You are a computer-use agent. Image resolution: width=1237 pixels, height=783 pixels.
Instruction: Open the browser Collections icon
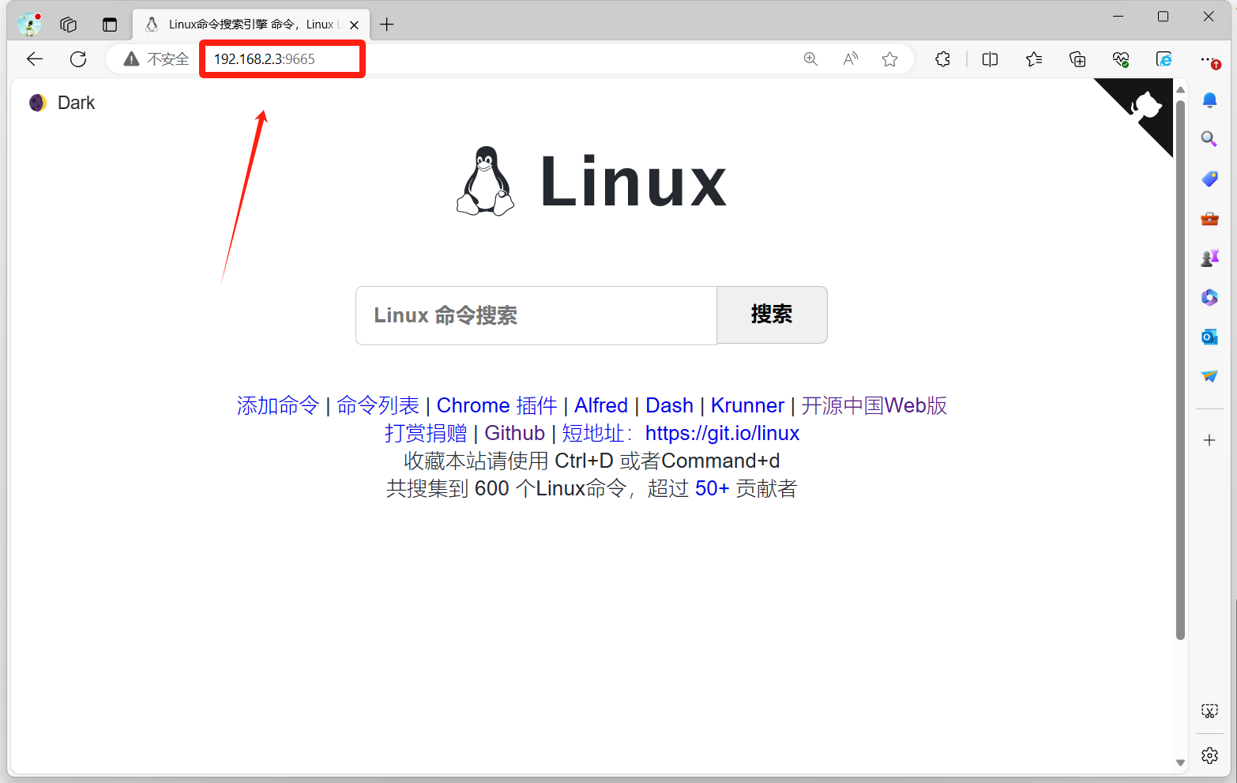pyautogui.click(x=1077, y=59)
